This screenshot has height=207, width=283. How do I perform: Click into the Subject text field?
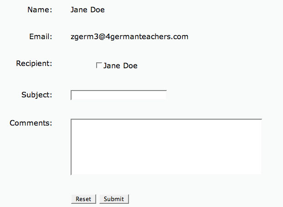pos(118,95)
